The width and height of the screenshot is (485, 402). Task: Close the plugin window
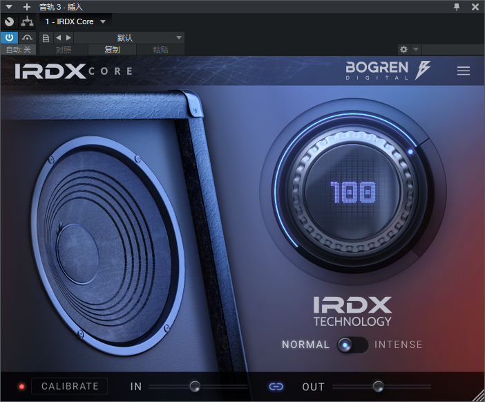coord(475,6)
